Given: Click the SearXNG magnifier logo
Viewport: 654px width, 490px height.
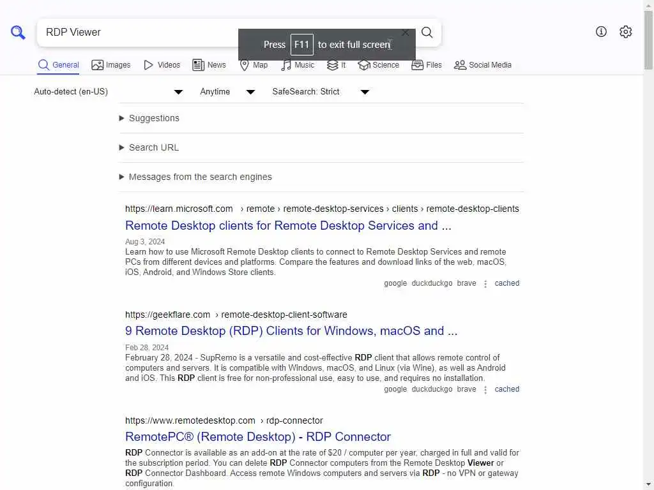Looking at the screenshot, I should coord(18,32).
